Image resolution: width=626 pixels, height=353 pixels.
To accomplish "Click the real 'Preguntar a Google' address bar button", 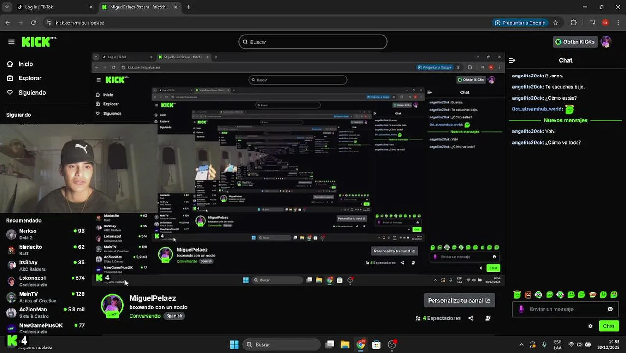I will (520, 23).
